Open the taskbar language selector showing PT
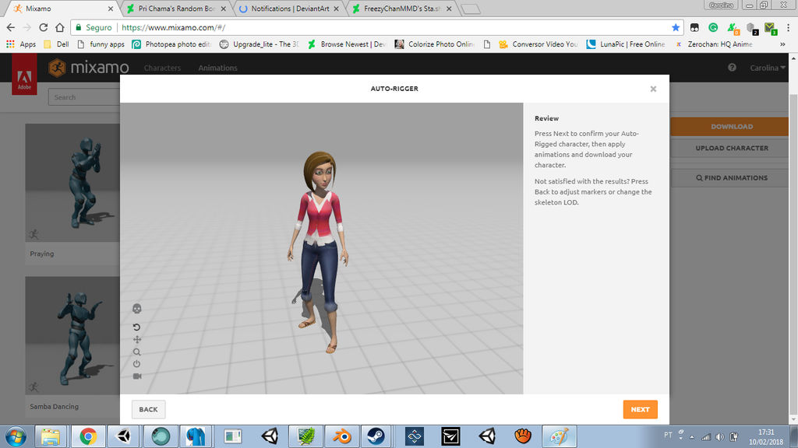The width and height of the screenshot is (798, 448). (669, 436)
